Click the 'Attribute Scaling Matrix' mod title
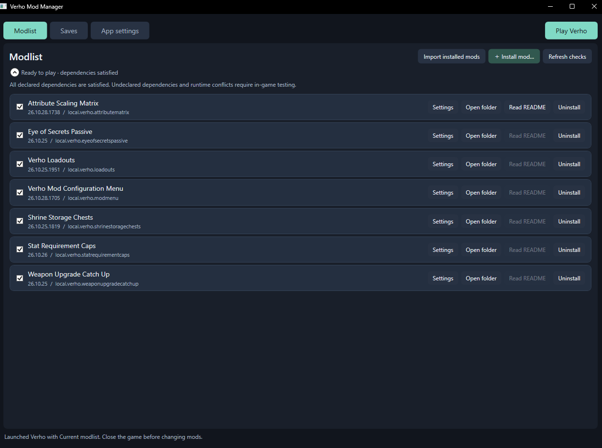This screenshot has height=448, width=602. [x=63, y=103]
